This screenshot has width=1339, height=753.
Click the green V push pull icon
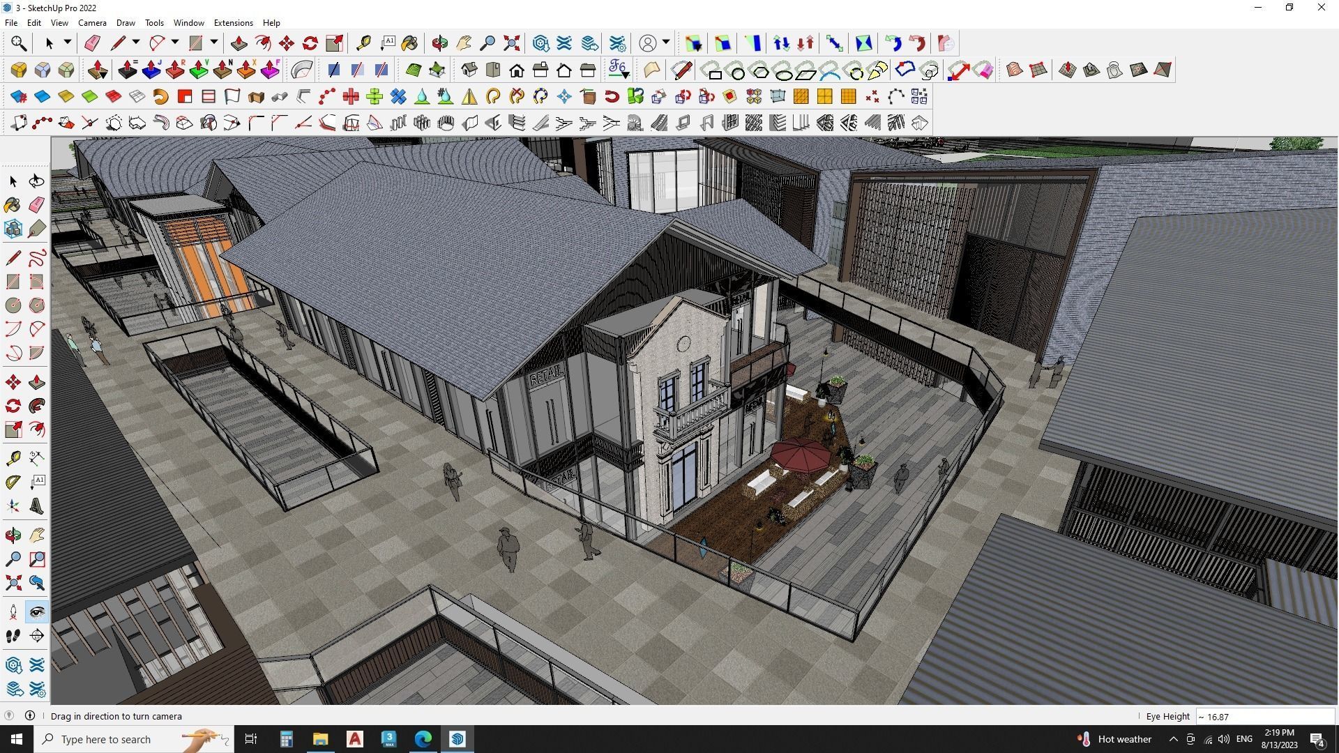(x=199, y=70)
